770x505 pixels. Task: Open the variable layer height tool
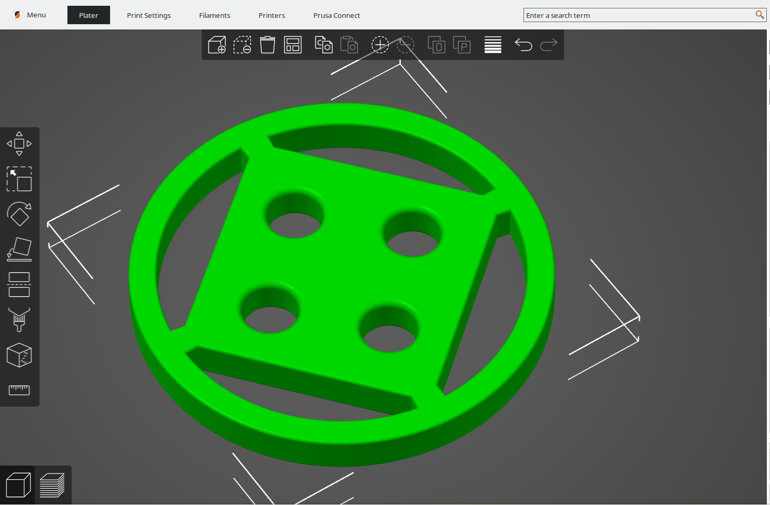493,45
